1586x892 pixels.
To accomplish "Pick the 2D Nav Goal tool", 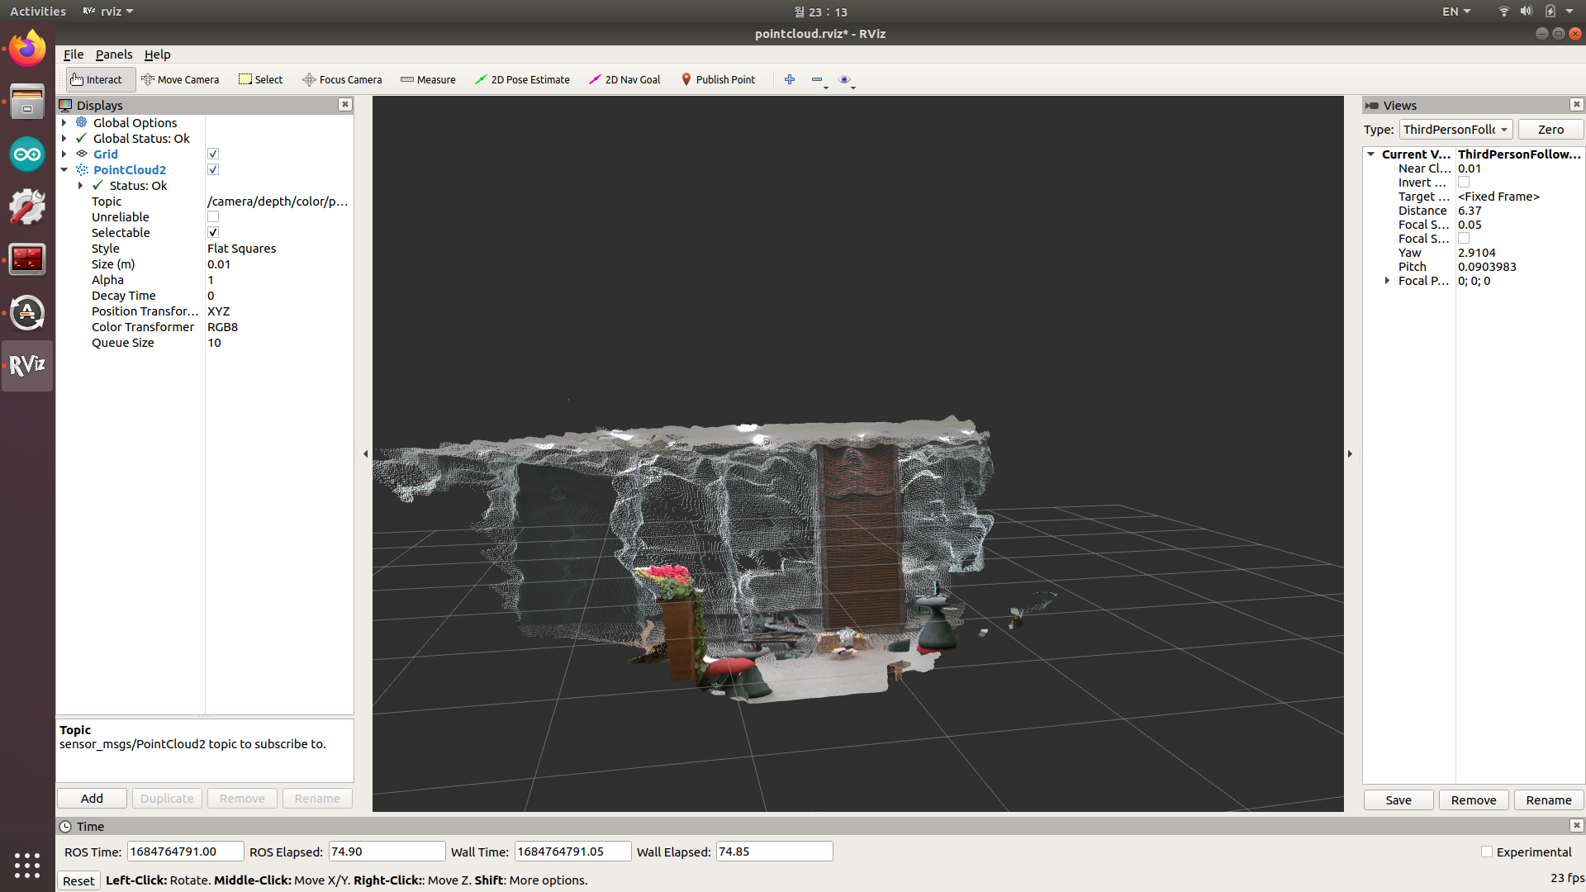I will (x=624, y=79).
